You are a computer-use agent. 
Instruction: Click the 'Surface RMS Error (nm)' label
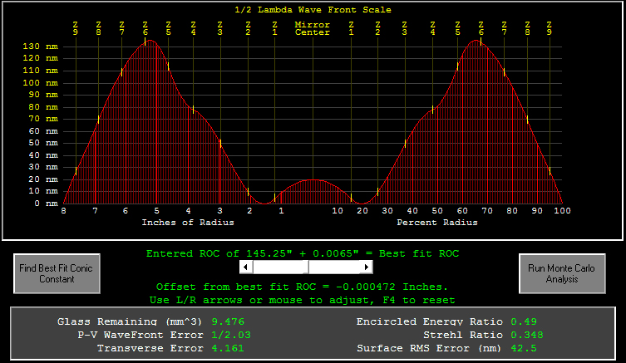pos(429,348)
